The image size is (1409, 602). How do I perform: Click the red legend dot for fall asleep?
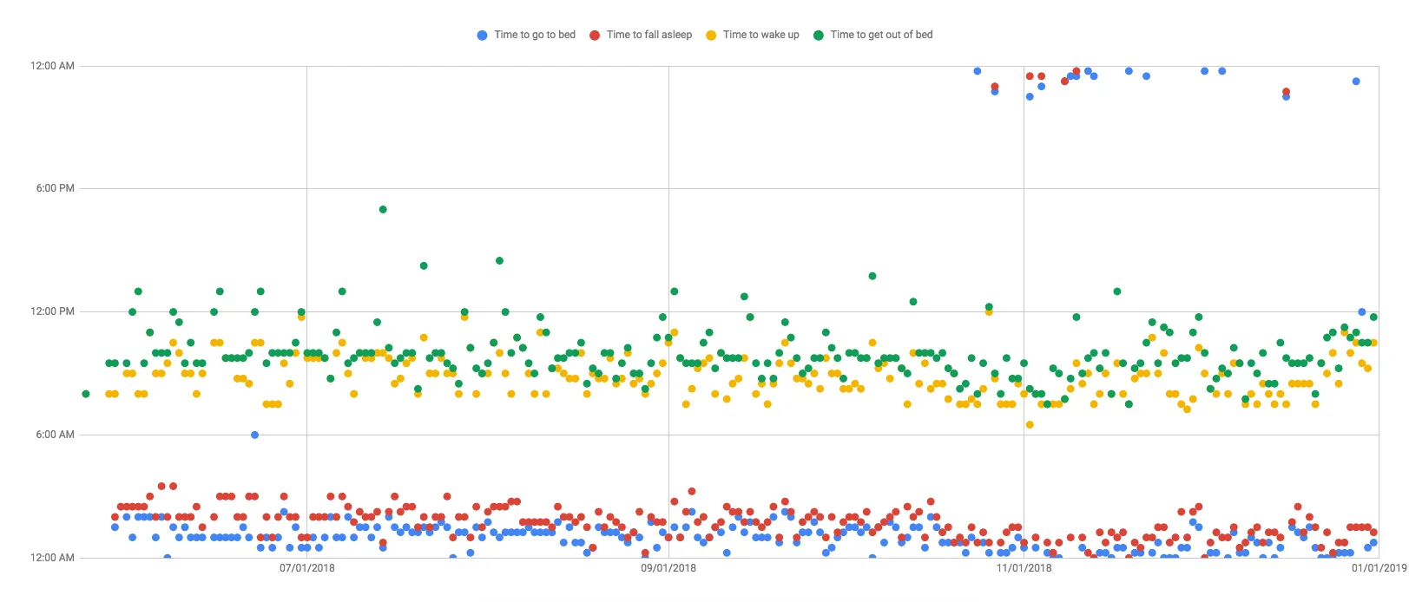pyautogui.click(x=595, y=36)
